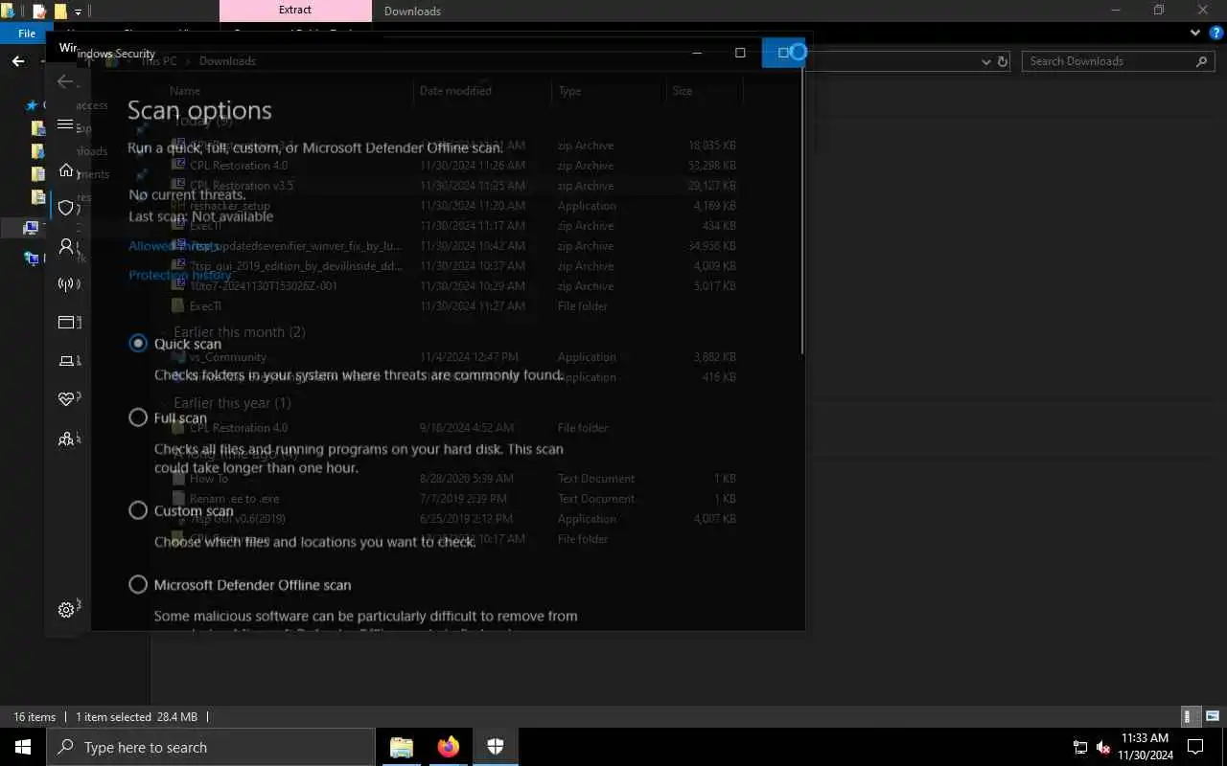Open the File tab in File Explorer

(x=27, y=34)
